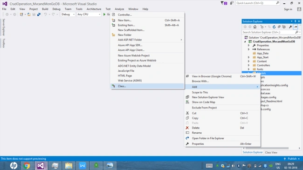Open Solution Explorer window options dropdown arrow

coord(291,21)
